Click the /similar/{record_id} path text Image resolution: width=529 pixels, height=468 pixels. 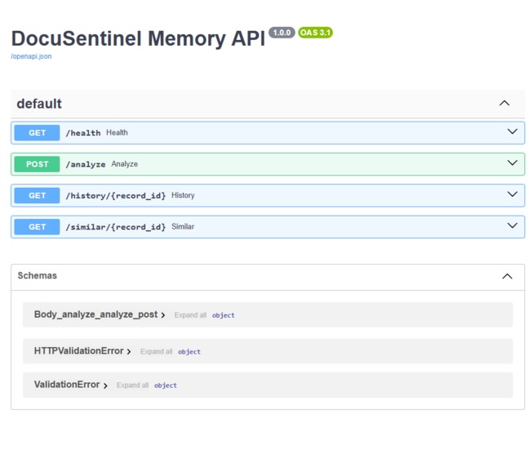point(116,227)
